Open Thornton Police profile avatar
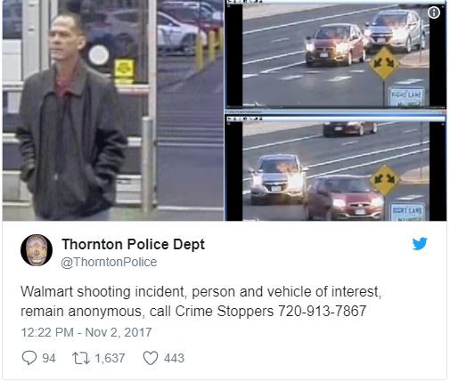The image size is (450, 382). [37, 250]
